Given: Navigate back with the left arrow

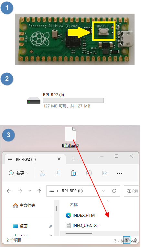Looking at the screenshot, I should coord(9,191).
